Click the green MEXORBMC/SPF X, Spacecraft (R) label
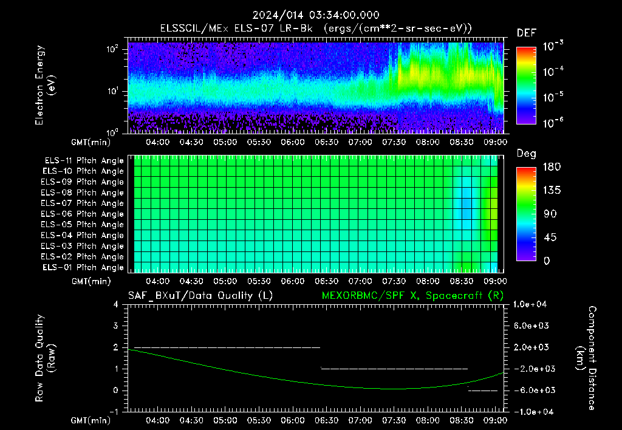The width and height of the screenshot is (622, 430). point(412,296)
